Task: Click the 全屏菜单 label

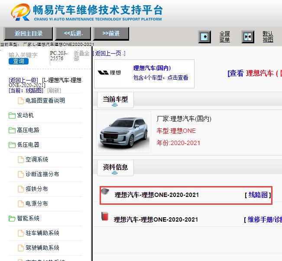Action: (224, 37)
